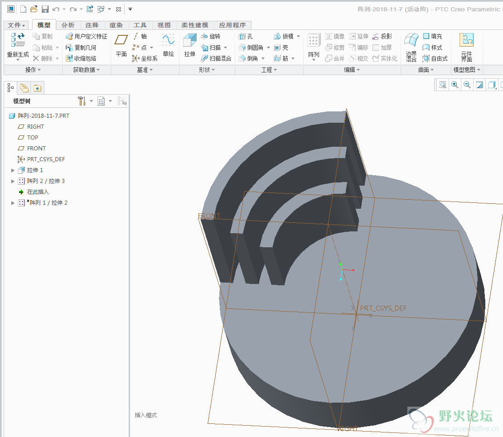Open the 基准 group dropdown
This screenshot has width=503, height=437.
(x=145, y=70)
